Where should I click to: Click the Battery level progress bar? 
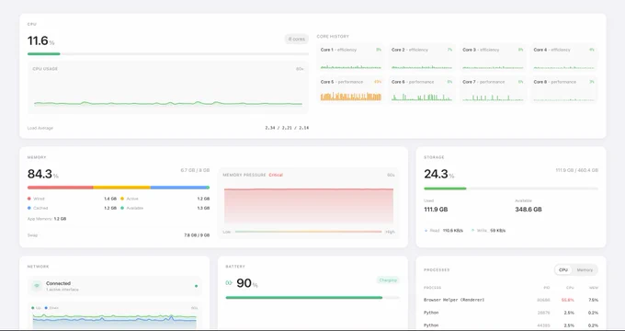click(312, 298)
